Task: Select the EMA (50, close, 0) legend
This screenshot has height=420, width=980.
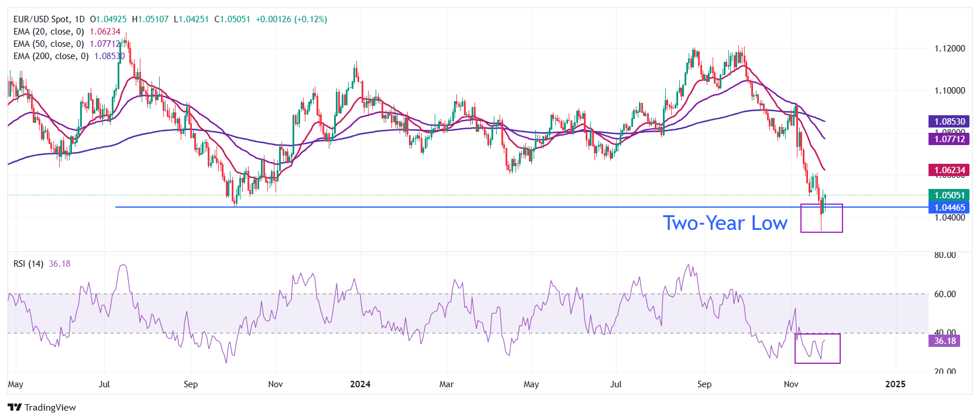Action: click(49, 44)
